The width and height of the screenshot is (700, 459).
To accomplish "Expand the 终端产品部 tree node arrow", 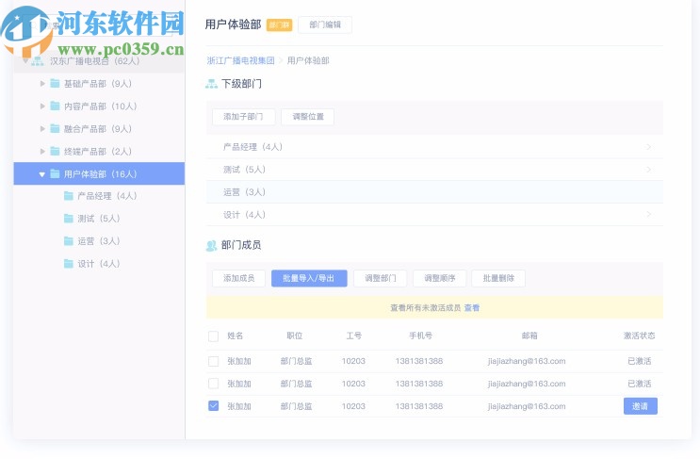I will pyautogui.click(x=42, y=152).
